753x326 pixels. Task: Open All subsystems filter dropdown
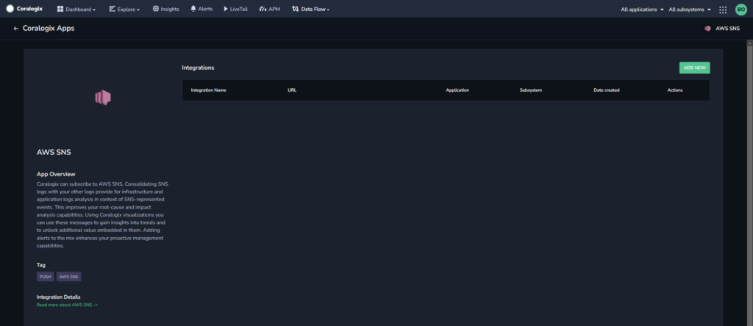pyautogui.click(x=690, y=9)
